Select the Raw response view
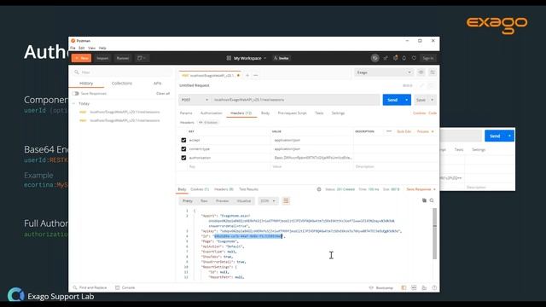Screen dimensions: 546x307 pos(204,201)
